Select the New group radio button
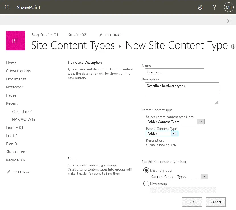This screenshot has width=236, height=210. click(146, 184)
